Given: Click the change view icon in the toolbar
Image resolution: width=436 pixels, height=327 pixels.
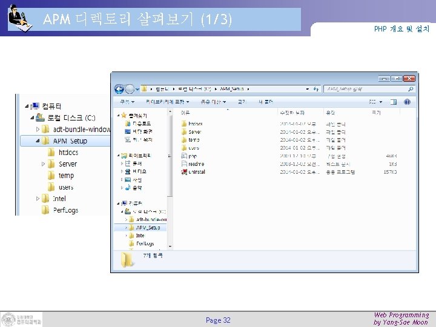Looking at the screenshot, I should [x=372, y=102].
